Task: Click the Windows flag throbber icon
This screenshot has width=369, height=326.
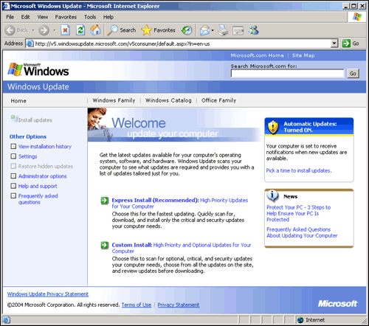Action: pos(357,17)
